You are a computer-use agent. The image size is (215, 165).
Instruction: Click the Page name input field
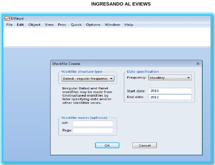pos(93,130)
